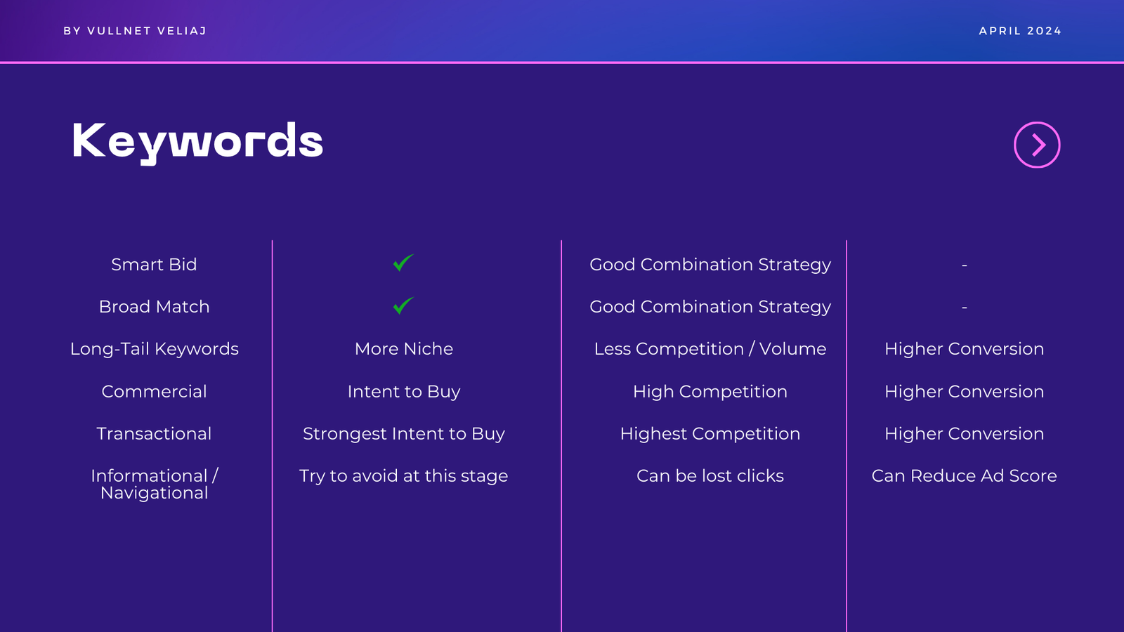Click the green checkmark beside Smart Bid
1124x632 pixels.
[403, 263]
